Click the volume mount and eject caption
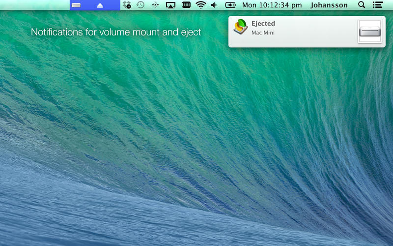Viewport: 393px width, 246px height. (x=116, y=32)
